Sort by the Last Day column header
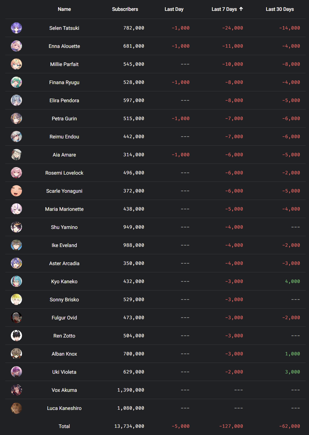Image resolution: width=309 pixels, height=435 pixels. pyautogui.click(x=174, y=9)
